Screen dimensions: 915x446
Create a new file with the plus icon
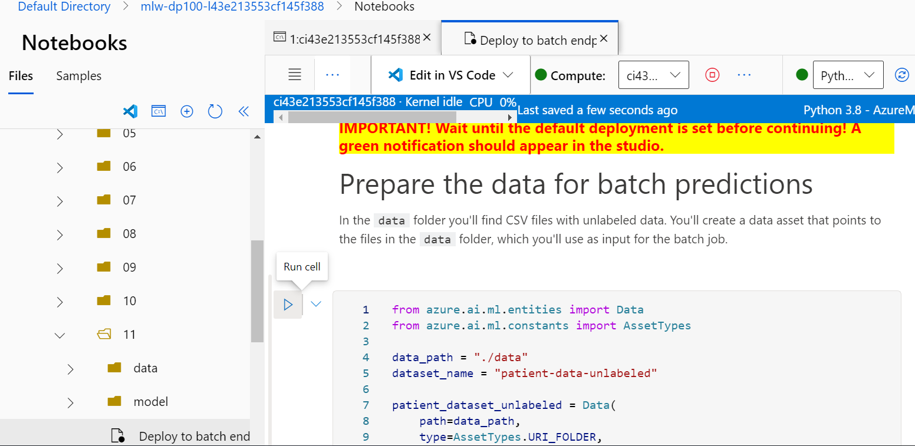(x=187, y=111)
